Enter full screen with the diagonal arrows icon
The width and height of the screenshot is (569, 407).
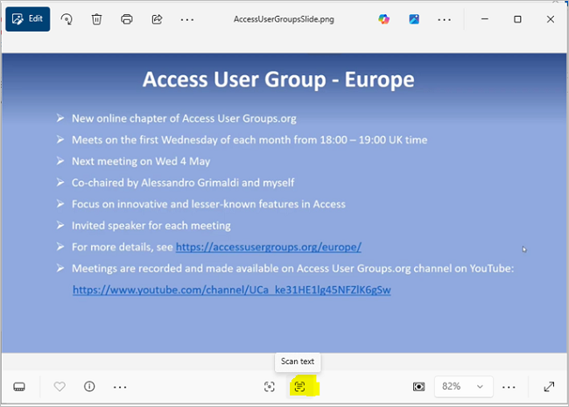[x=549, y=387]
